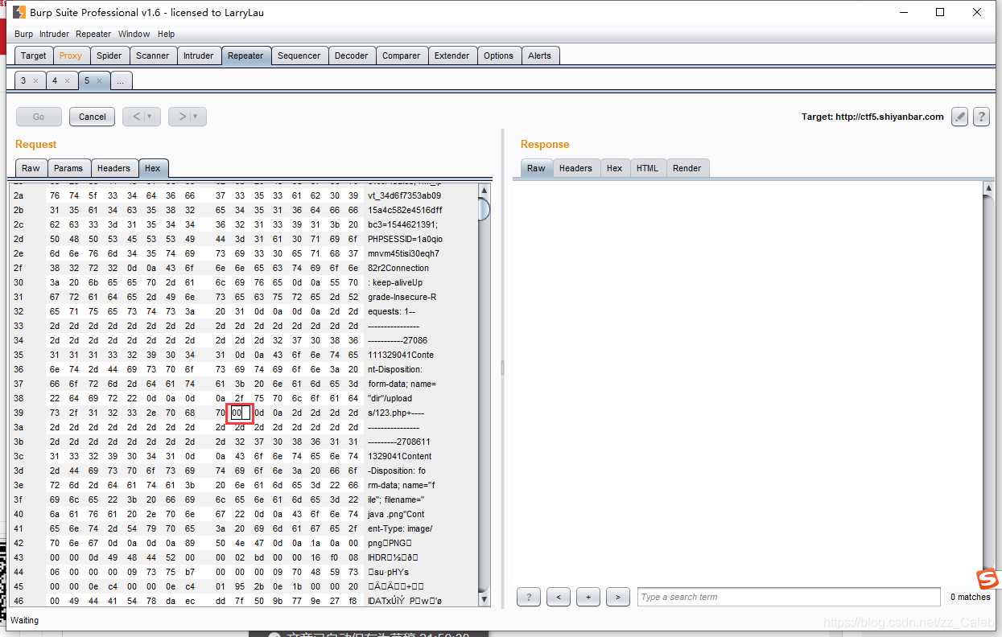This screenshot has width=1002, height=637.
Task: Open the help question mark icon near Target
Action: pos(981,117)
